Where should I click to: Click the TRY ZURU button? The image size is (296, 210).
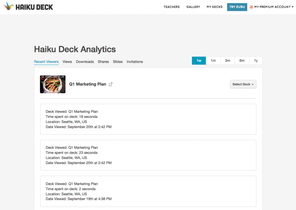[237, 7]
